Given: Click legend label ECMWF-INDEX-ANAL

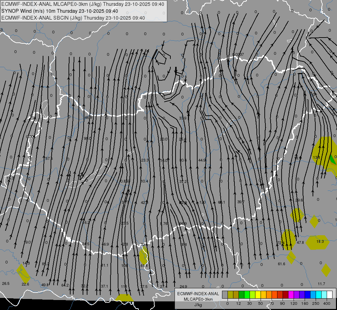Looking at the screenshot, I should pos(198,294).
